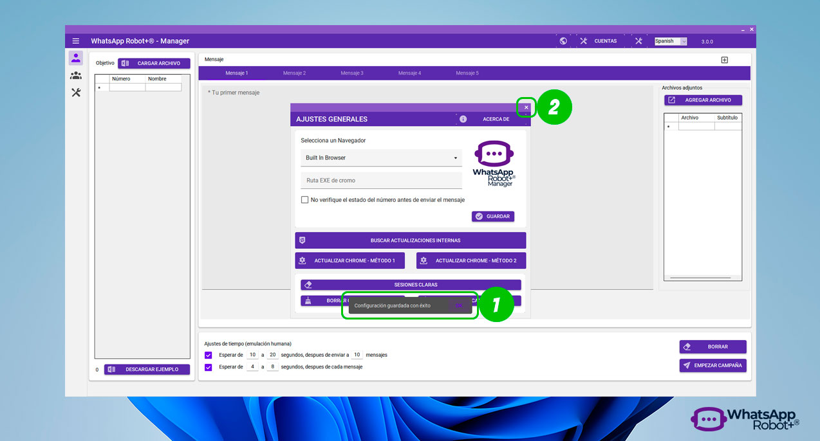The width and height of the screenshot is (820, 441).
Task: Click the tools icon right of CUENTAS
Action: [x=638, y=41]
